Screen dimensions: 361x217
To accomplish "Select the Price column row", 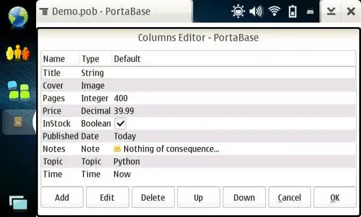I will coord(199,111).
